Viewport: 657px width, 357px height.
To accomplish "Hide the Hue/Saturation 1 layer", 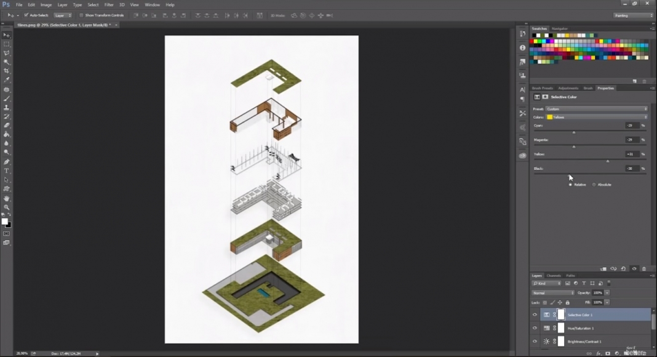I will coord(535,328).
